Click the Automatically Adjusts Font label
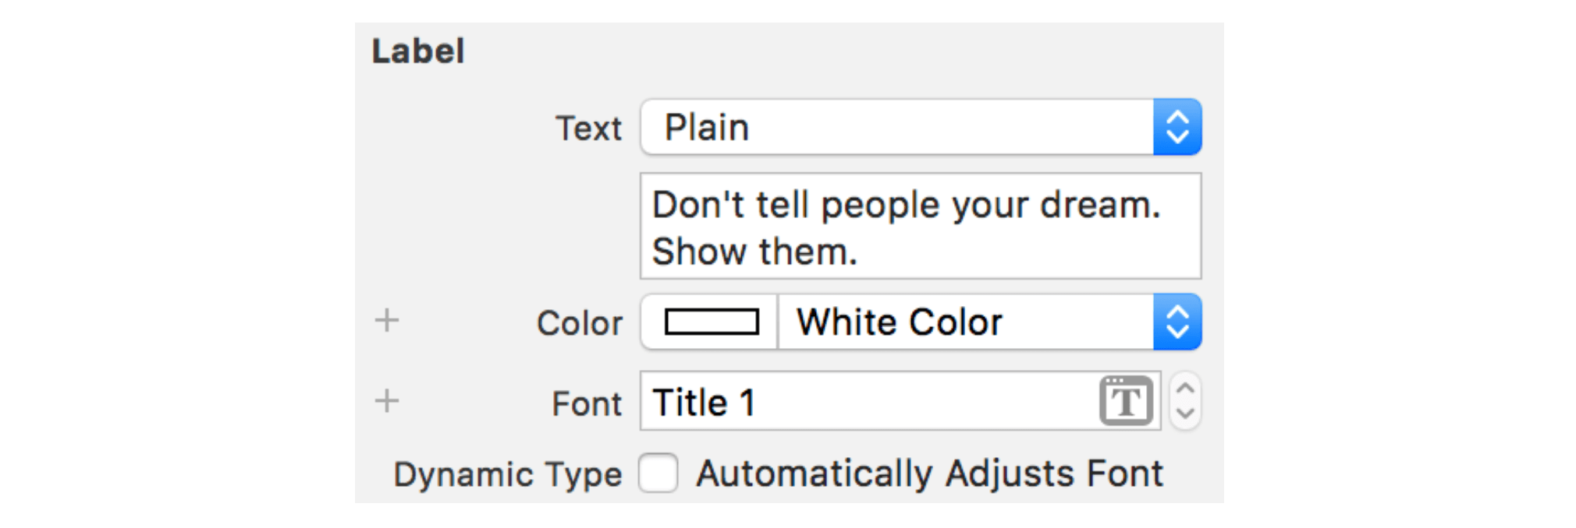1576x528 pixels. [x=929, y=473]
